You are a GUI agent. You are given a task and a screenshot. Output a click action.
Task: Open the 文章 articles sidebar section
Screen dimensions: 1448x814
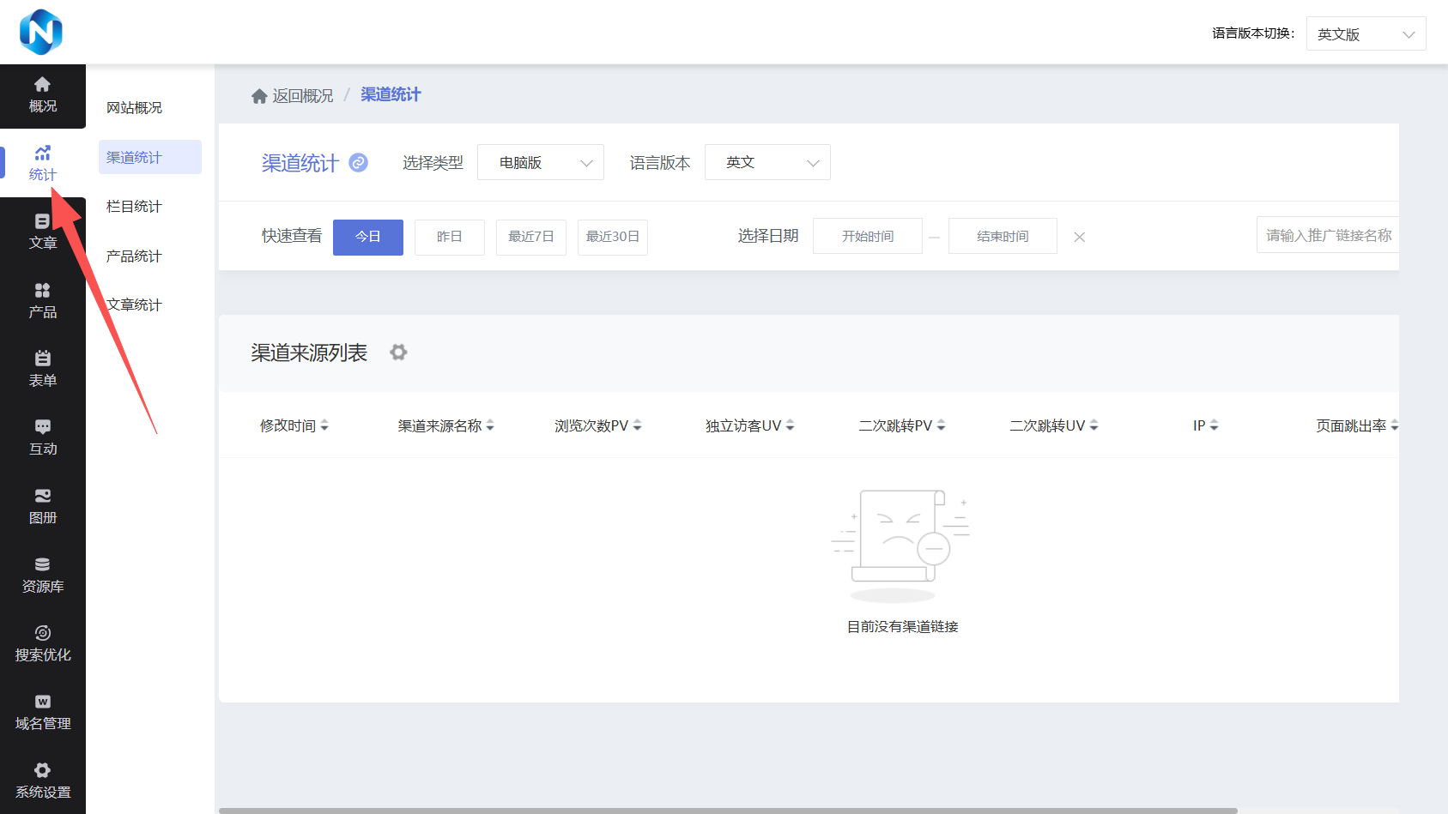pyautogui.click(x=42, y=232)
